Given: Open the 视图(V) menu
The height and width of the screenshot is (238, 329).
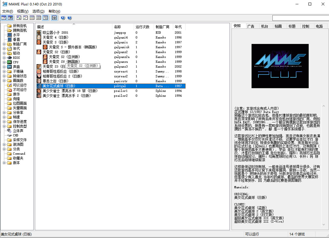Looking at the screenshot, I should click(23, 11).
